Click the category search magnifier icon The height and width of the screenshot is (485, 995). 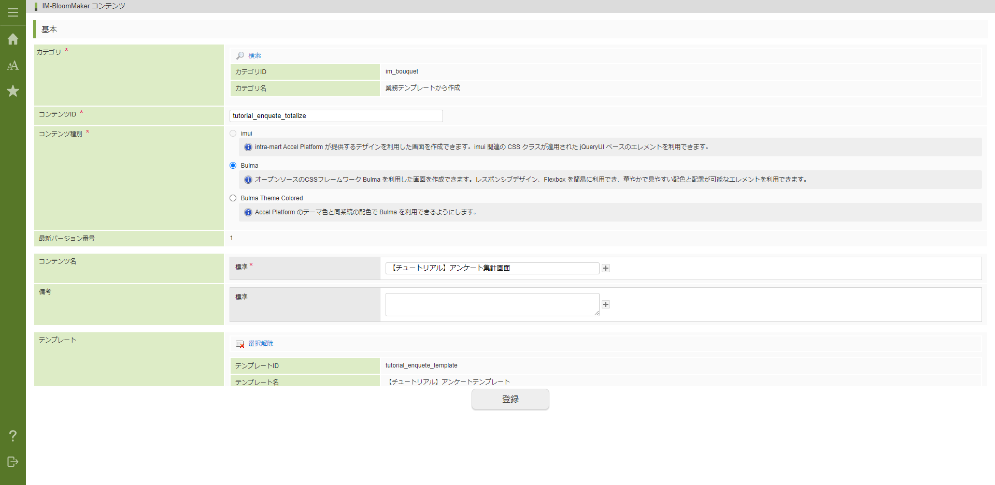[240, 55]
